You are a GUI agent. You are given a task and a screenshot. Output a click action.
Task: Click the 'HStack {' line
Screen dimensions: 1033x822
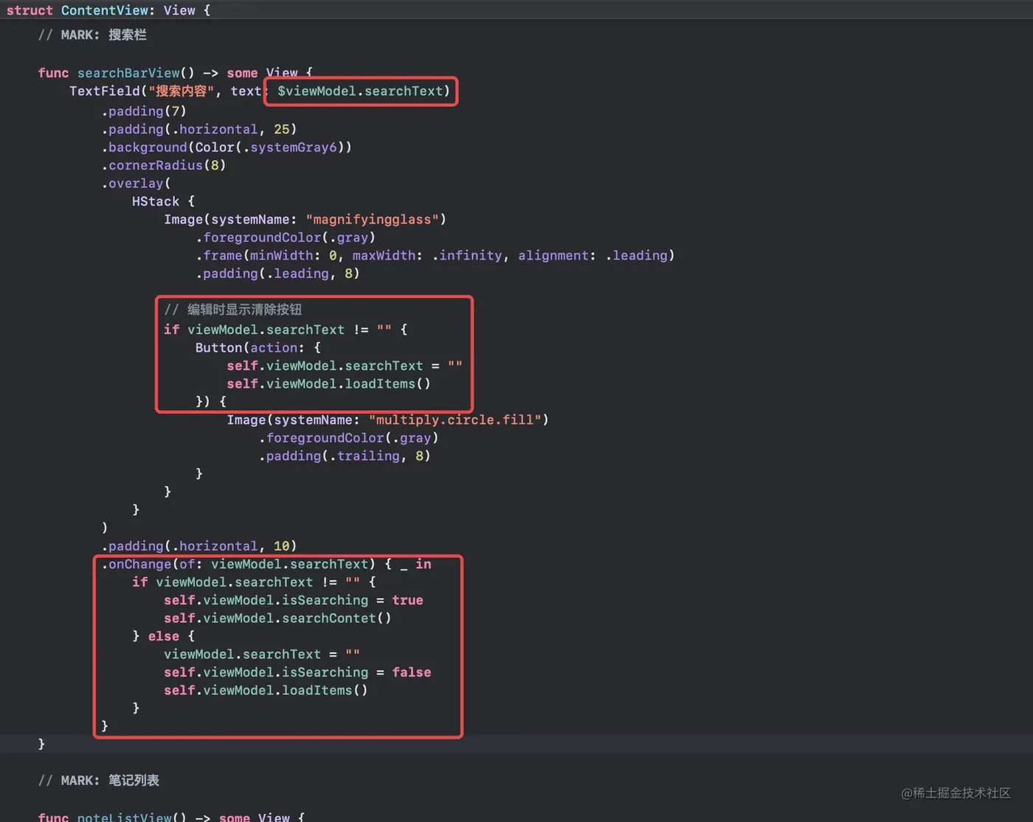pyautogui.click(x=164, y=201)
